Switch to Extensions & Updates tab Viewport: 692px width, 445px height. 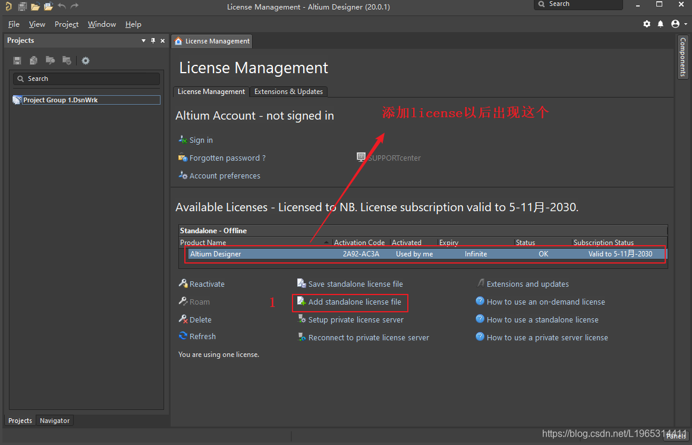(288, 92)
